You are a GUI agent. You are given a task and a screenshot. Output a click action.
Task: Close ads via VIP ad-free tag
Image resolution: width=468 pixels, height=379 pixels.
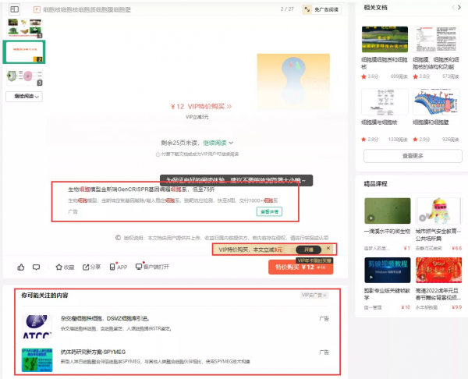pos(314,295)
